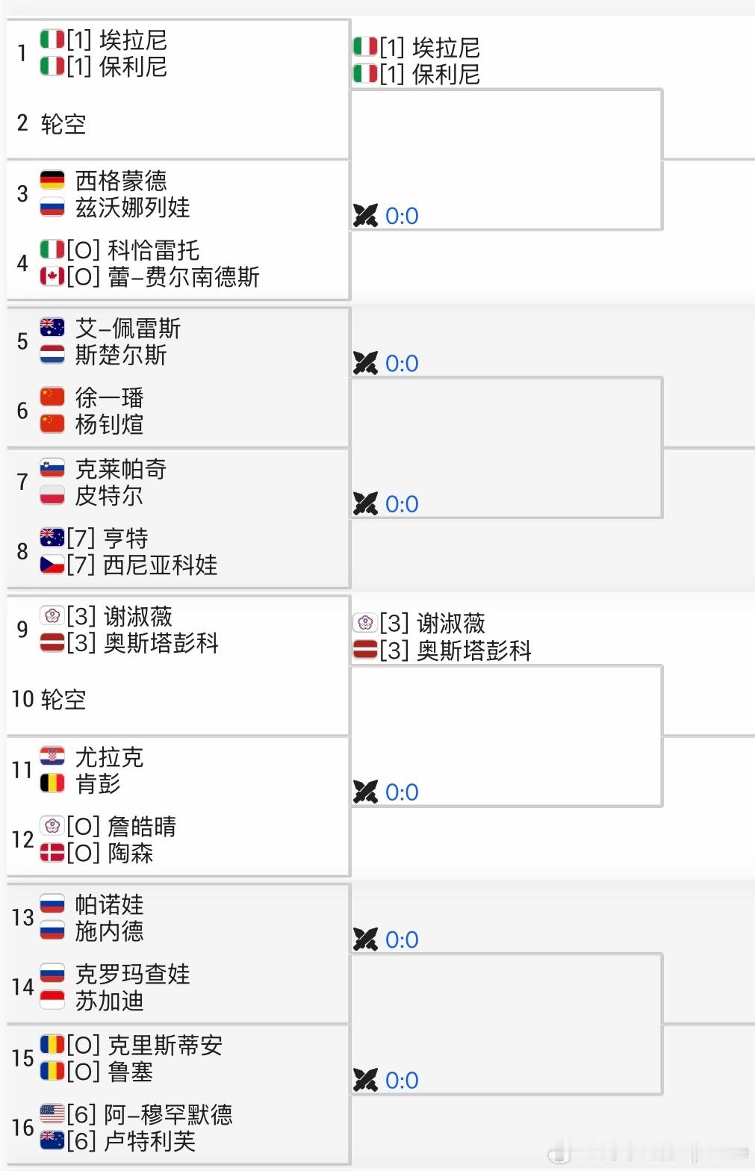Select player 施内德 in position 13
Viewport: 755px width, 1171px height.
[x=109, y=931]
